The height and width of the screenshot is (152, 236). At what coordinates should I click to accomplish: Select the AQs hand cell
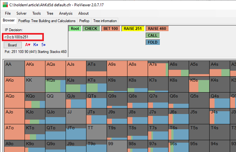tap(55, 68)
